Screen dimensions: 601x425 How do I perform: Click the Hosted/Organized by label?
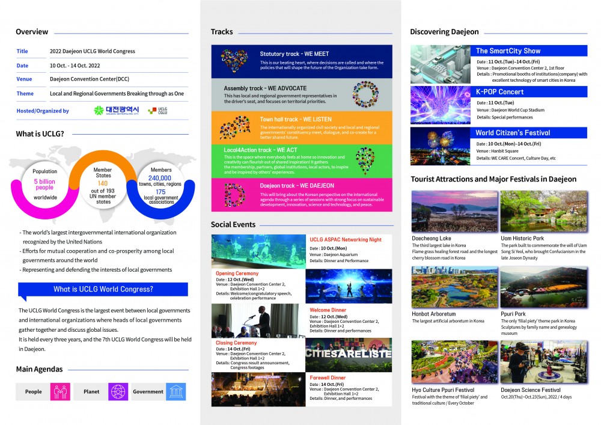43,111
